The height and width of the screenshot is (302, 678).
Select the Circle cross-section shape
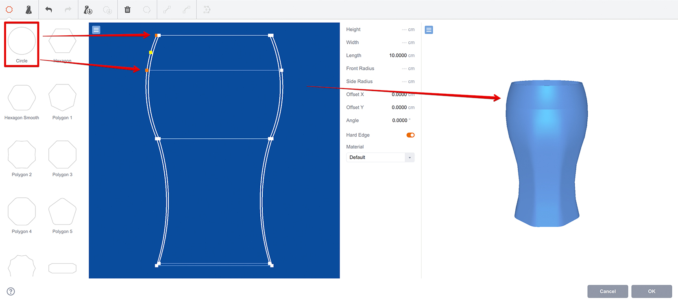coord(22,44)
